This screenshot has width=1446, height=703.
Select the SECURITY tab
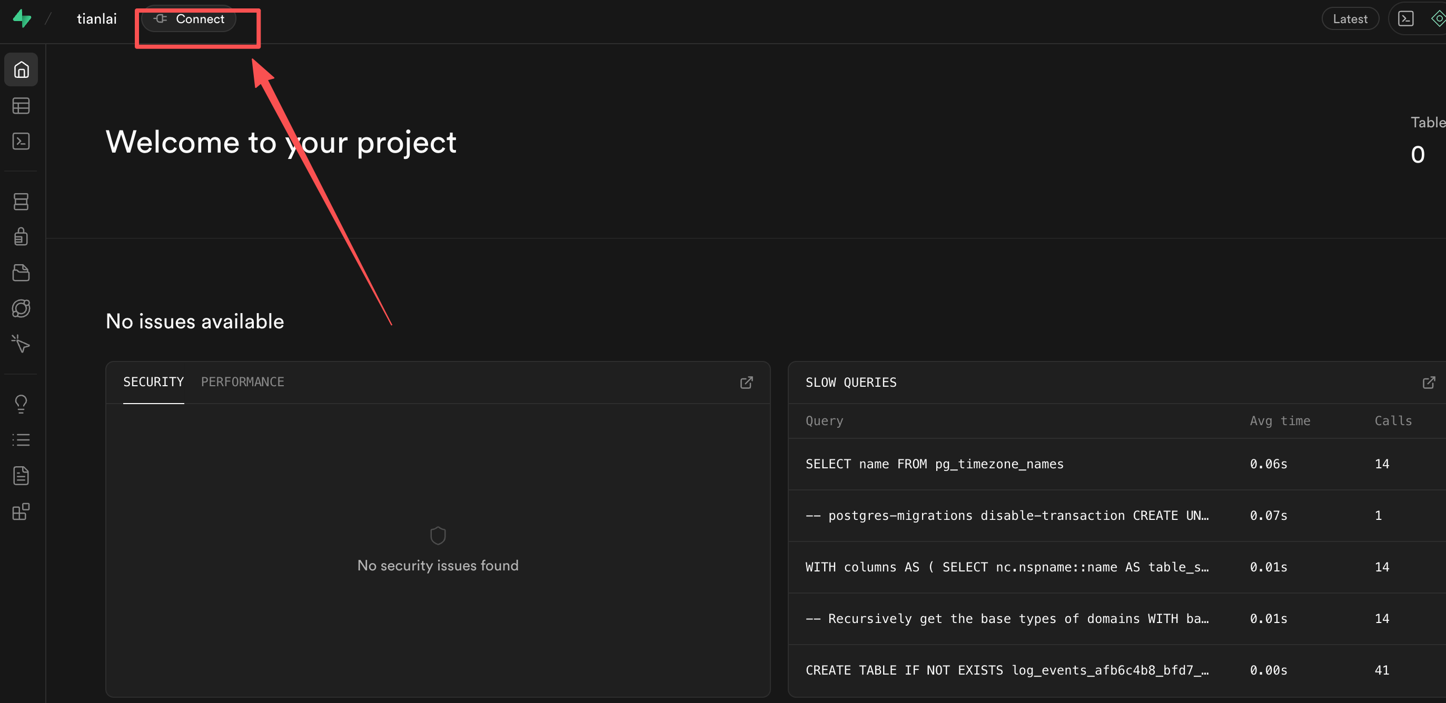tap(153, 382)
